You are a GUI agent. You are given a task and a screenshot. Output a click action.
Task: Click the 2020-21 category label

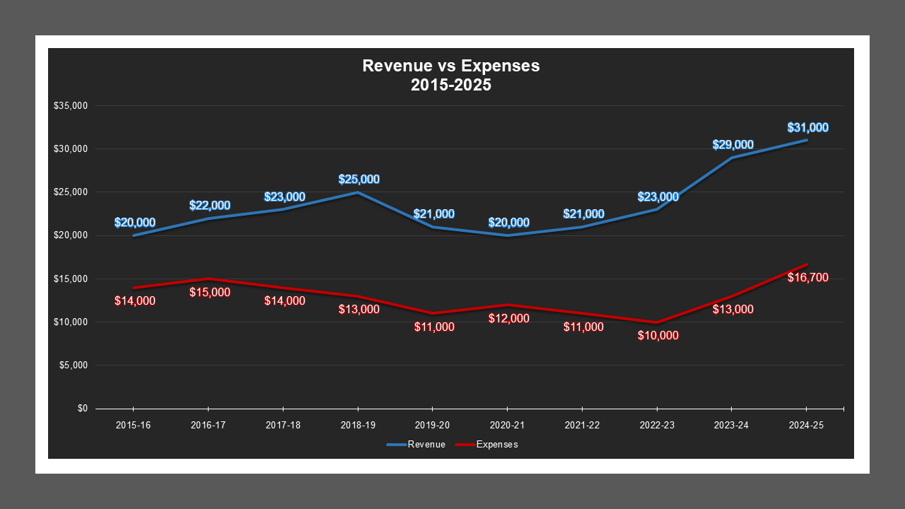coord(507,425)
